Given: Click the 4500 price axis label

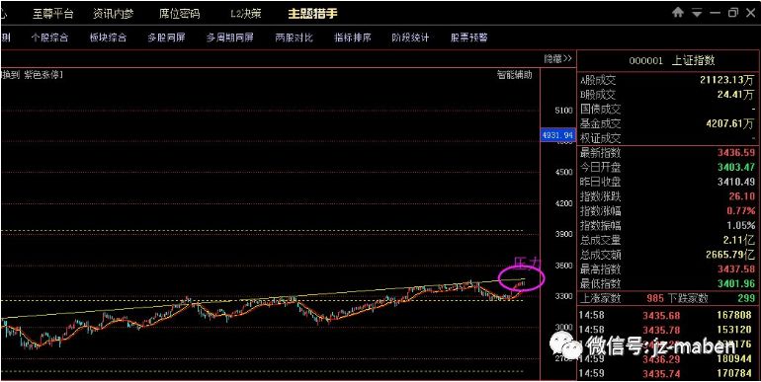Looking at the screenshot, I should click(x=563, y=172).
